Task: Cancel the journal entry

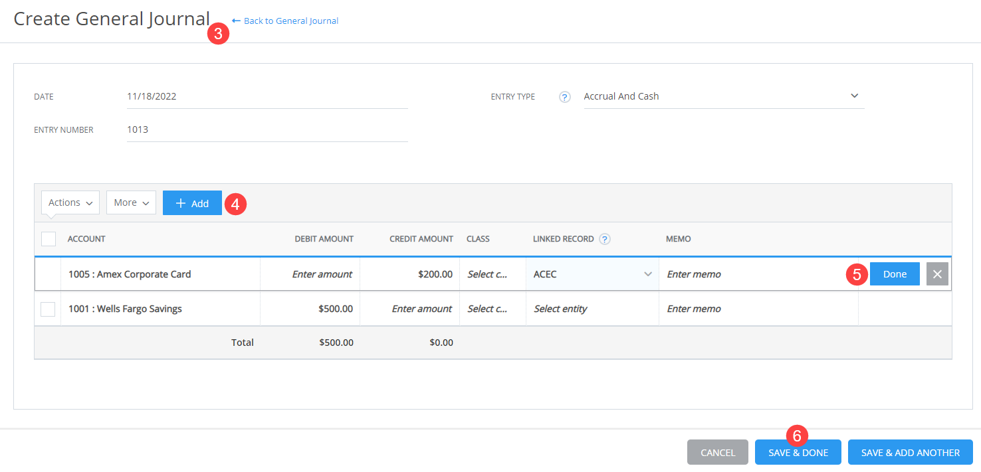Action: [x=717, y=453]
